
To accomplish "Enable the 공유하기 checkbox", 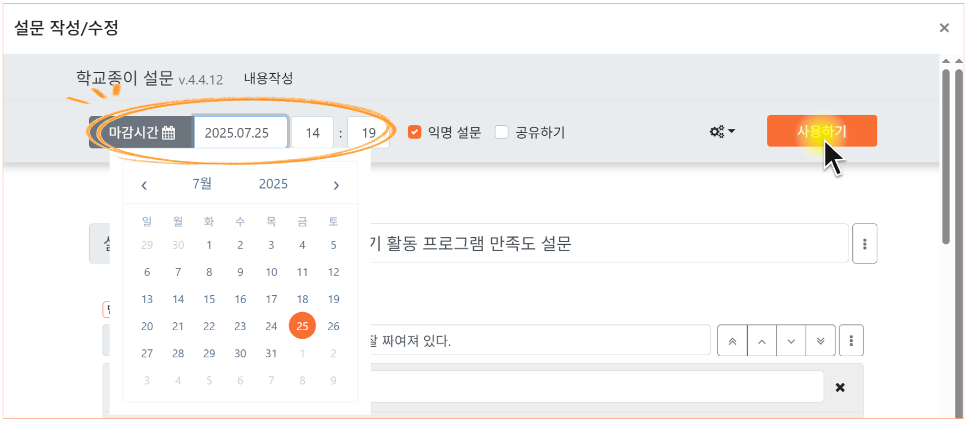I will (501, 132).
